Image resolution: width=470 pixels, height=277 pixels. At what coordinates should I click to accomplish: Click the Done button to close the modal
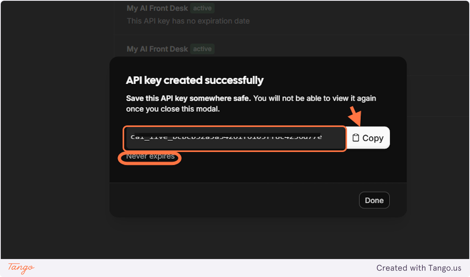coord(374,200)
